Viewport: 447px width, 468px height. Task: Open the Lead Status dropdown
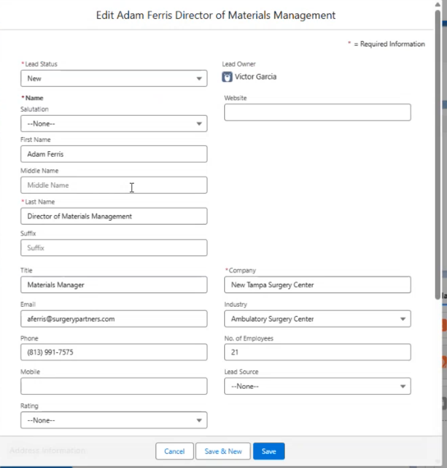click(114, 79)
